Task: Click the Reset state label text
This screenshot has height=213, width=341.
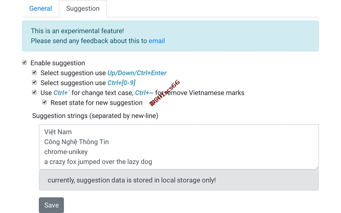Action: 96,103
